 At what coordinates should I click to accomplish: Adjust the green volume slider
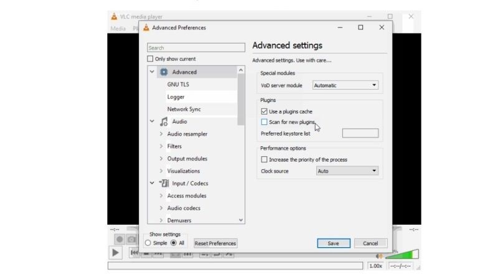(402, 254)
